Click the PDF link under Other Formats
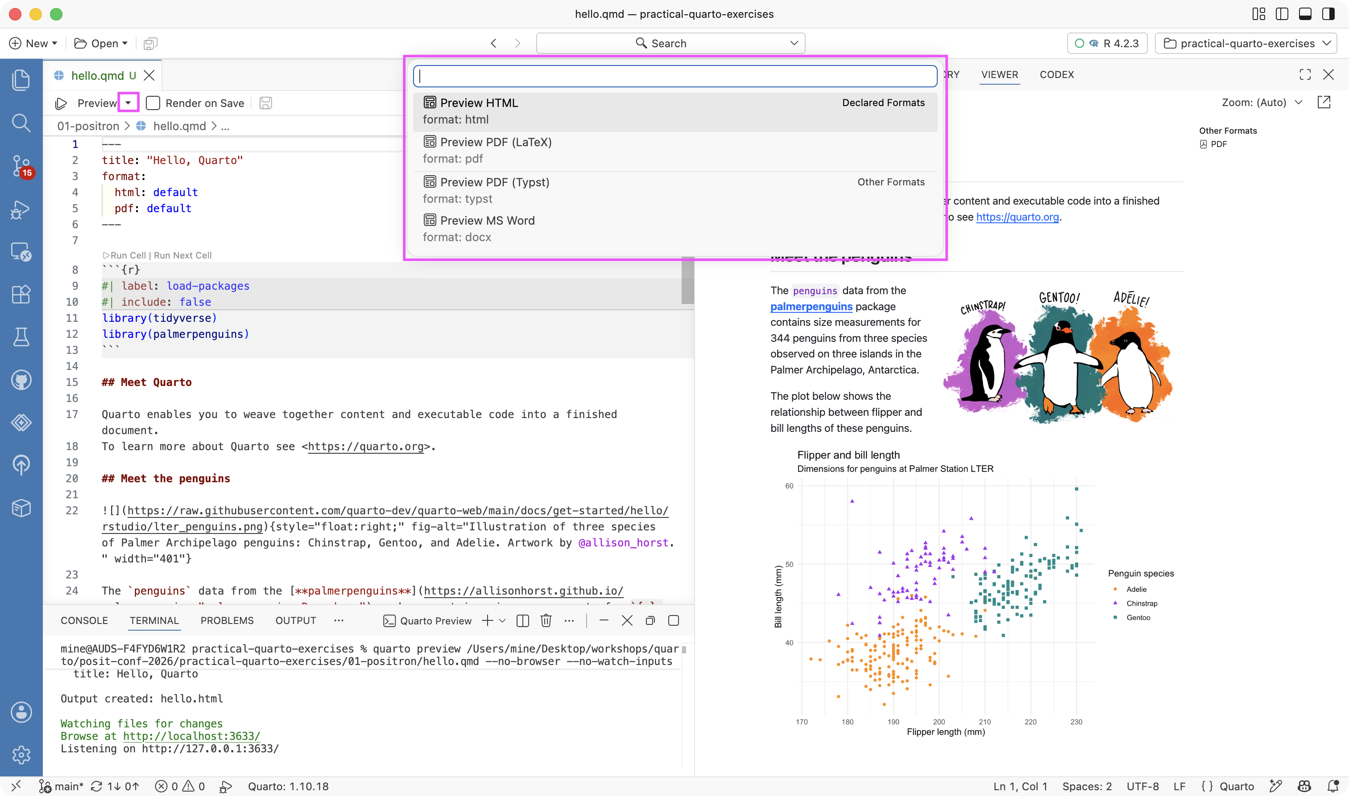This screenshot has width=1349, height=796. pyautogui.click(x=1213, y=144)
